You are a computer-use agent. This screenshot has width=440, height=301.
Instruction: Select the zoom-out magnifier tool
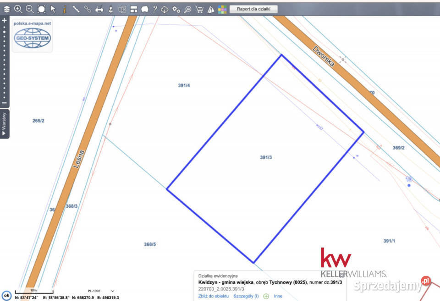pos(29,8)
